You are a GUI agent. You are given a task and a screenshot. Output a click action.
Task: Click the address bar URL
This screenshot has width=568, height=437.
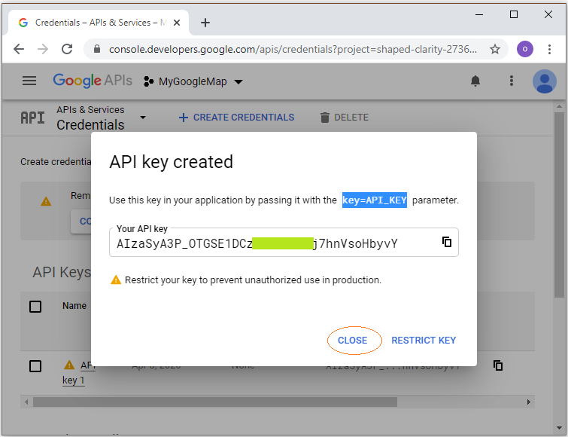click(293, 49)
